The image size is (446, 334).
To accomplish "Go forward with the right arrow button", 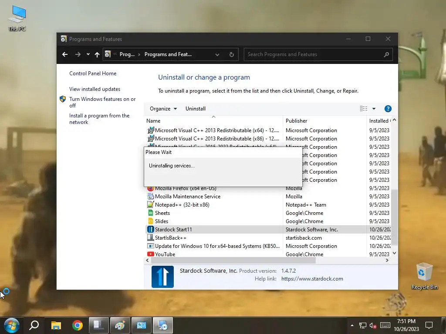I will [x=78, y=54].
